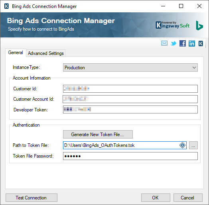Switch to the Advanced Settings tab
Viewport: 209px width, 205px height.
[46, 53]
